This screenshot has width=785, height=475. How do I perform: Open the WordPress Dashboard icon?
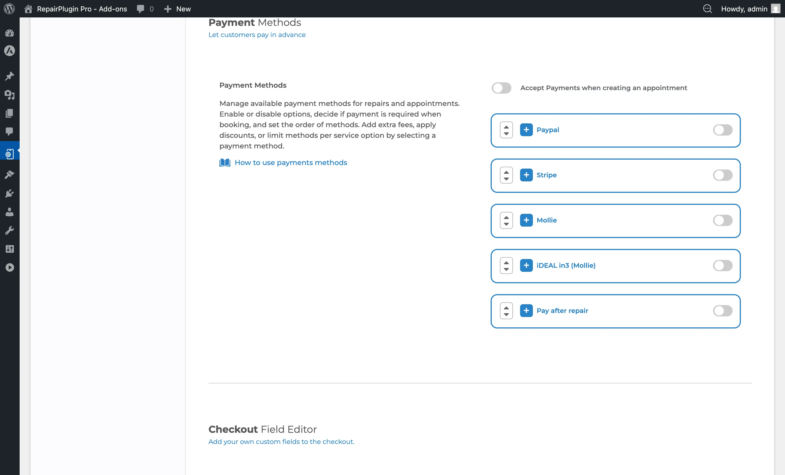[x=10, y=33]
